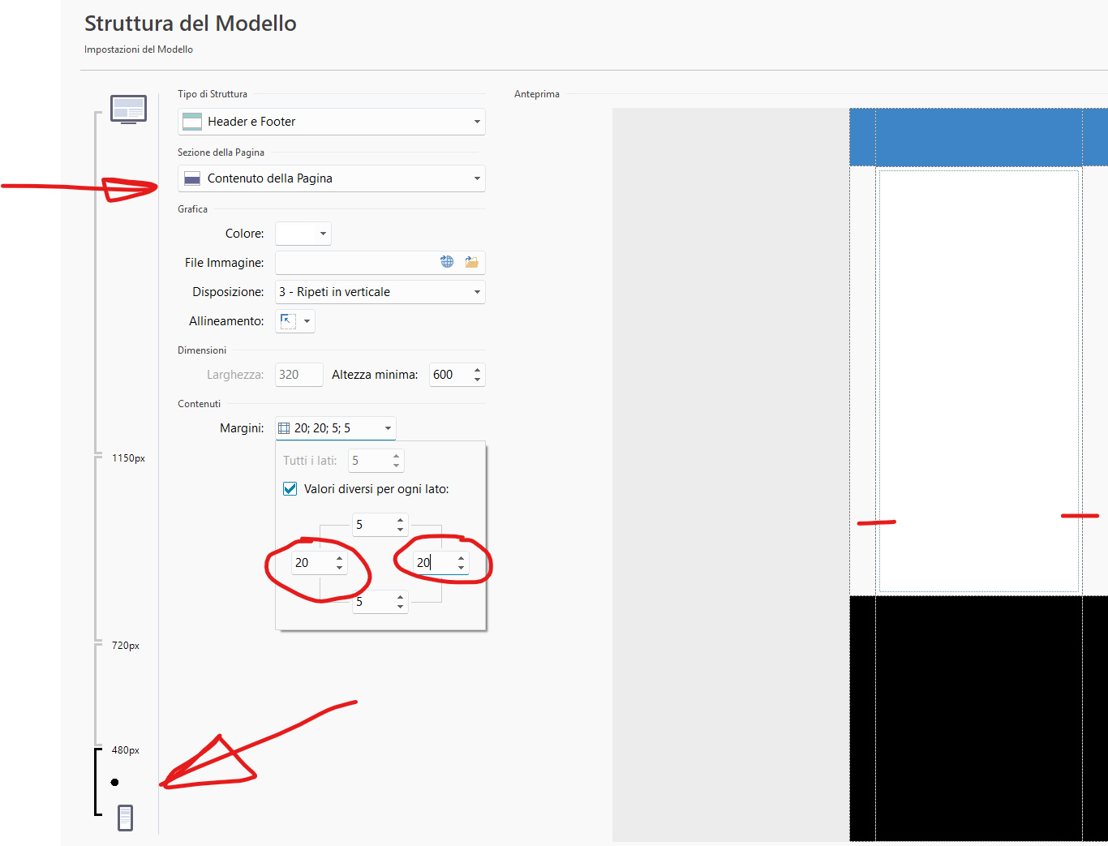
Task: Click the black dot breakpoint marker
Action: click(114, 783)
